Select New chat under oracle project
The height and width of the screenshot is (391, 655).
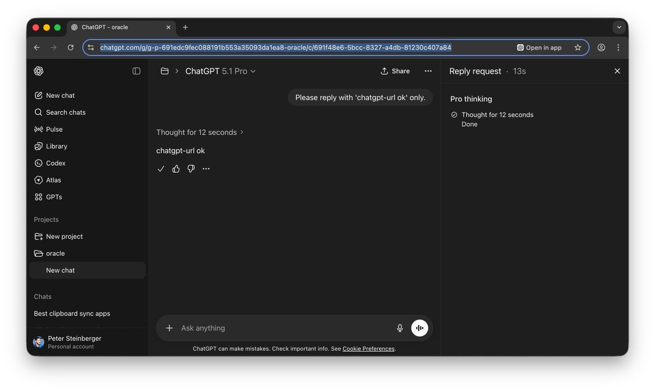click(x=87, y=270)
